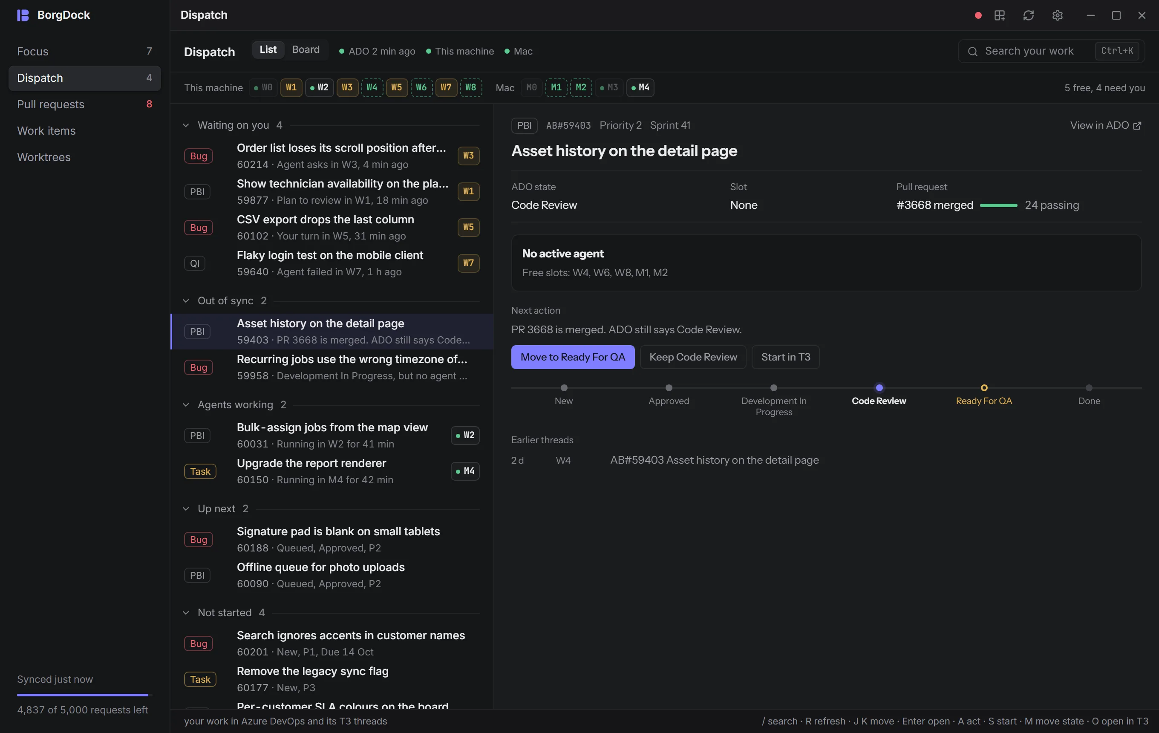The height and width of the screenshot is (733, 1159).
Task: Click Move to Ready For QA button
Action: click(573, 358)
